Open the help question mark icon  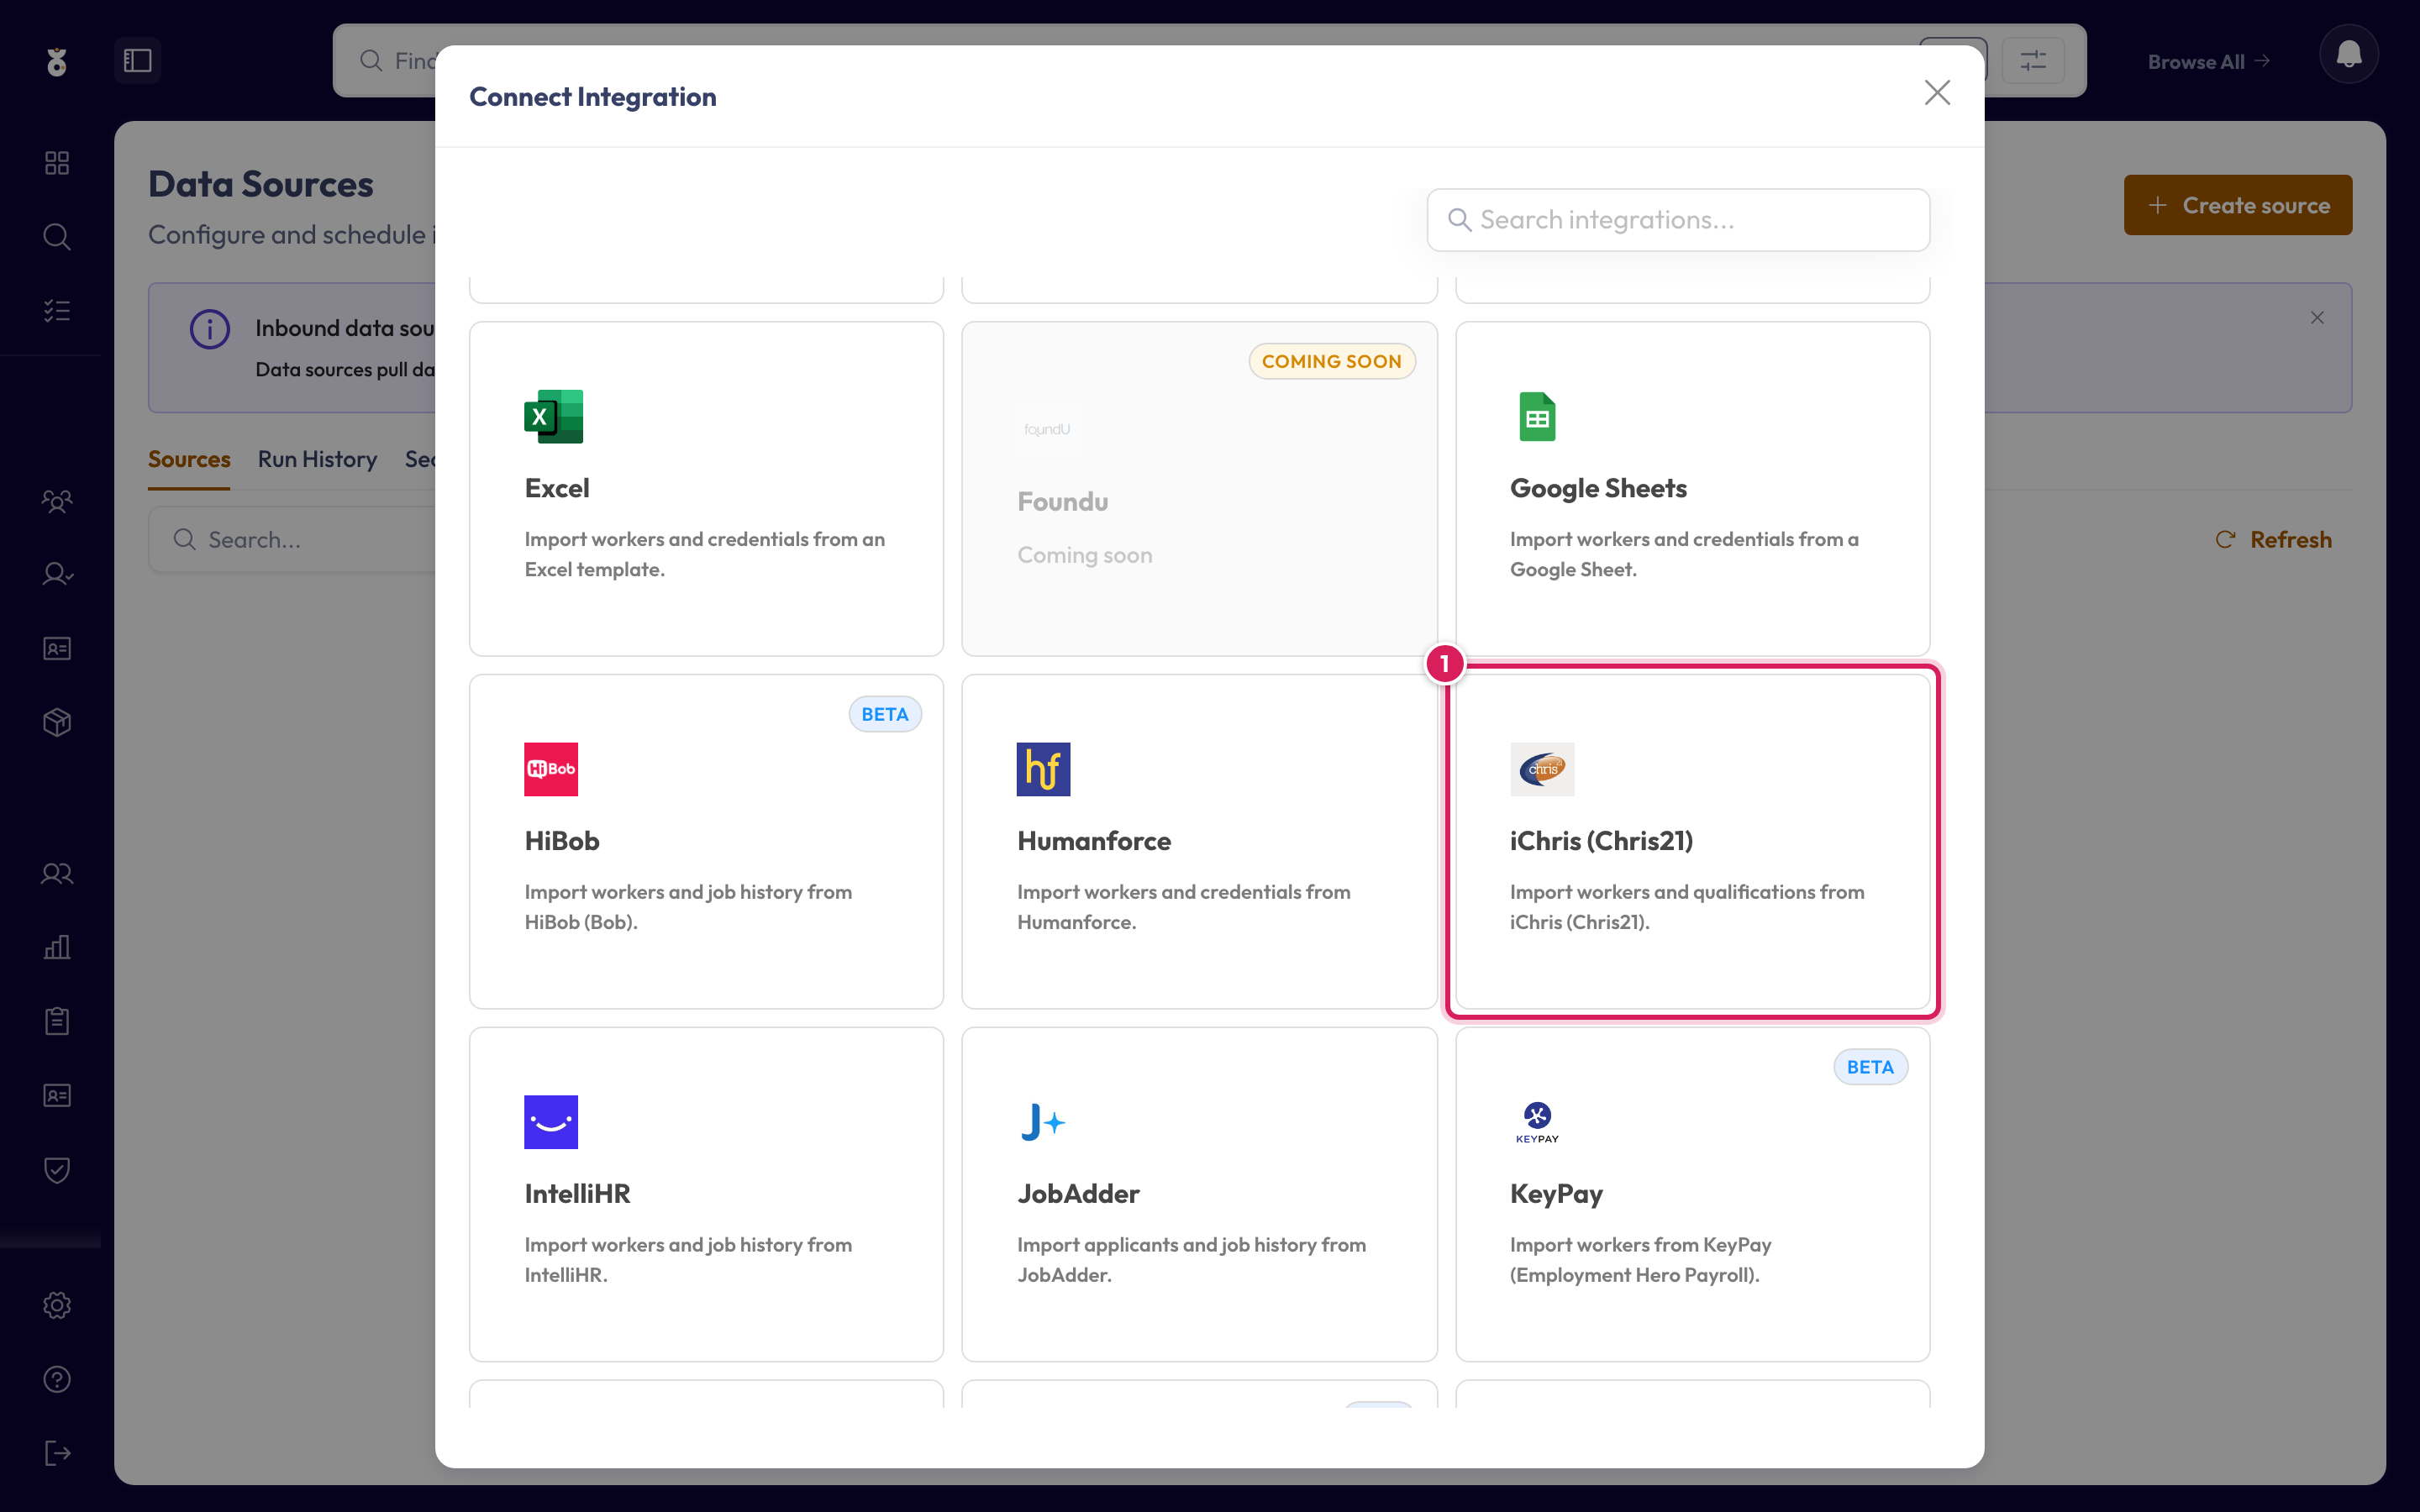pyautogui.click(x=57, y=1379)
